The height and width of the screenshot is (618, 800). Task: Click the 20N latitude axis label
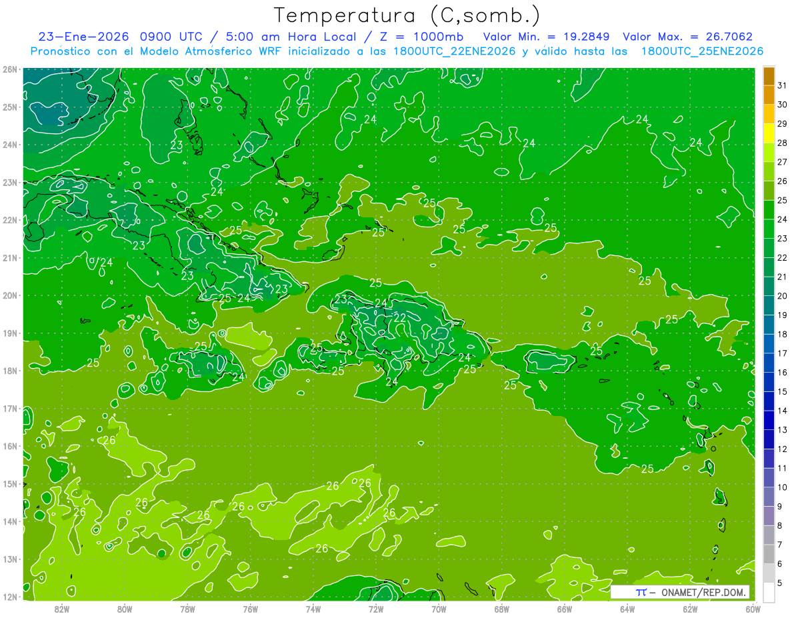click(x=9, y=295)
